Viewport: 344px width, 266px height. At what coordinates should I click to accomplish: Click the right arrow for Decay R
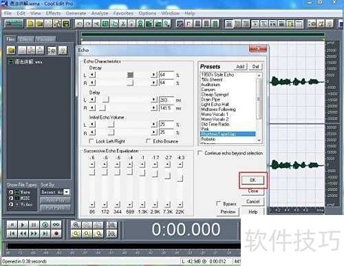[154, 83]
